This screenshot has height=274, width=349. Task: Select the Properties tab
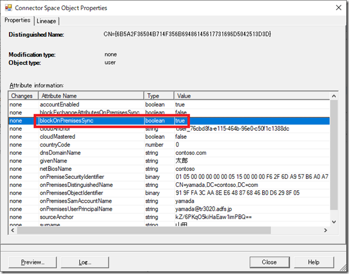click(18, 20)
